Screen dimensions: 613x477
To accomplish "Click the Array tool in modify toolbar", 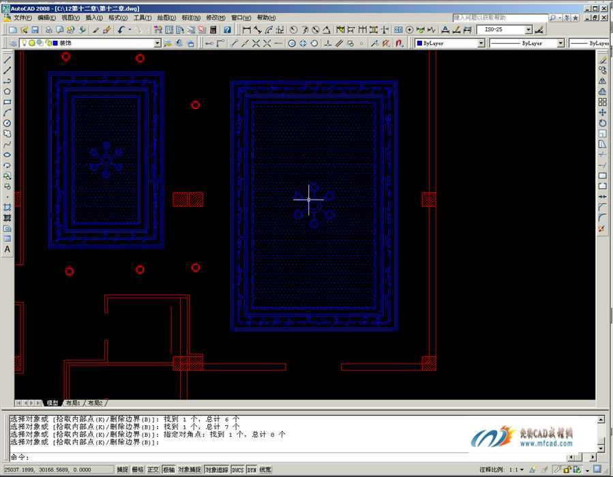I will 603,102.
